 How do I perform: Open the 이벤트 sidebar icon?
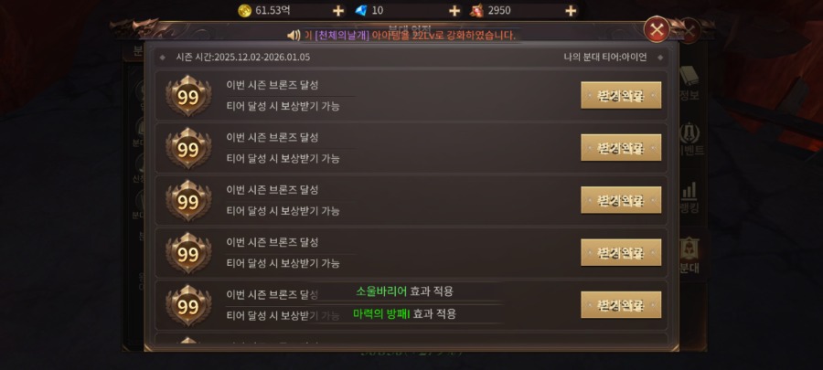tap(689, 140)
